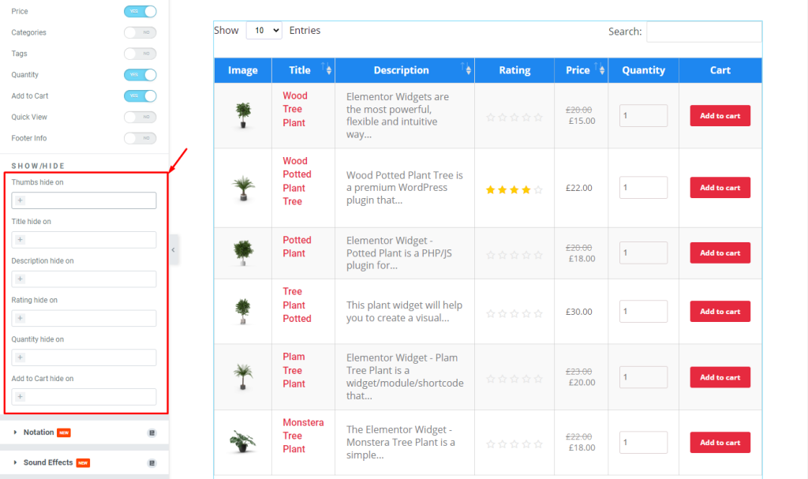Click the Cart column header

(x=720, y=70)
